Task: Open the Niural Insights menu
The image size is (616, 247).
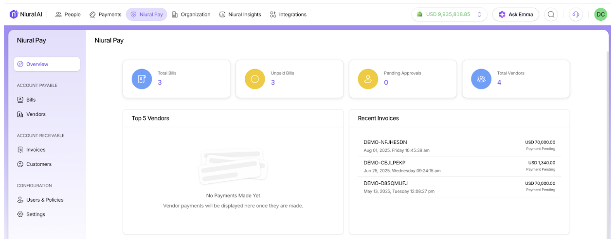Action: [240, 15]
